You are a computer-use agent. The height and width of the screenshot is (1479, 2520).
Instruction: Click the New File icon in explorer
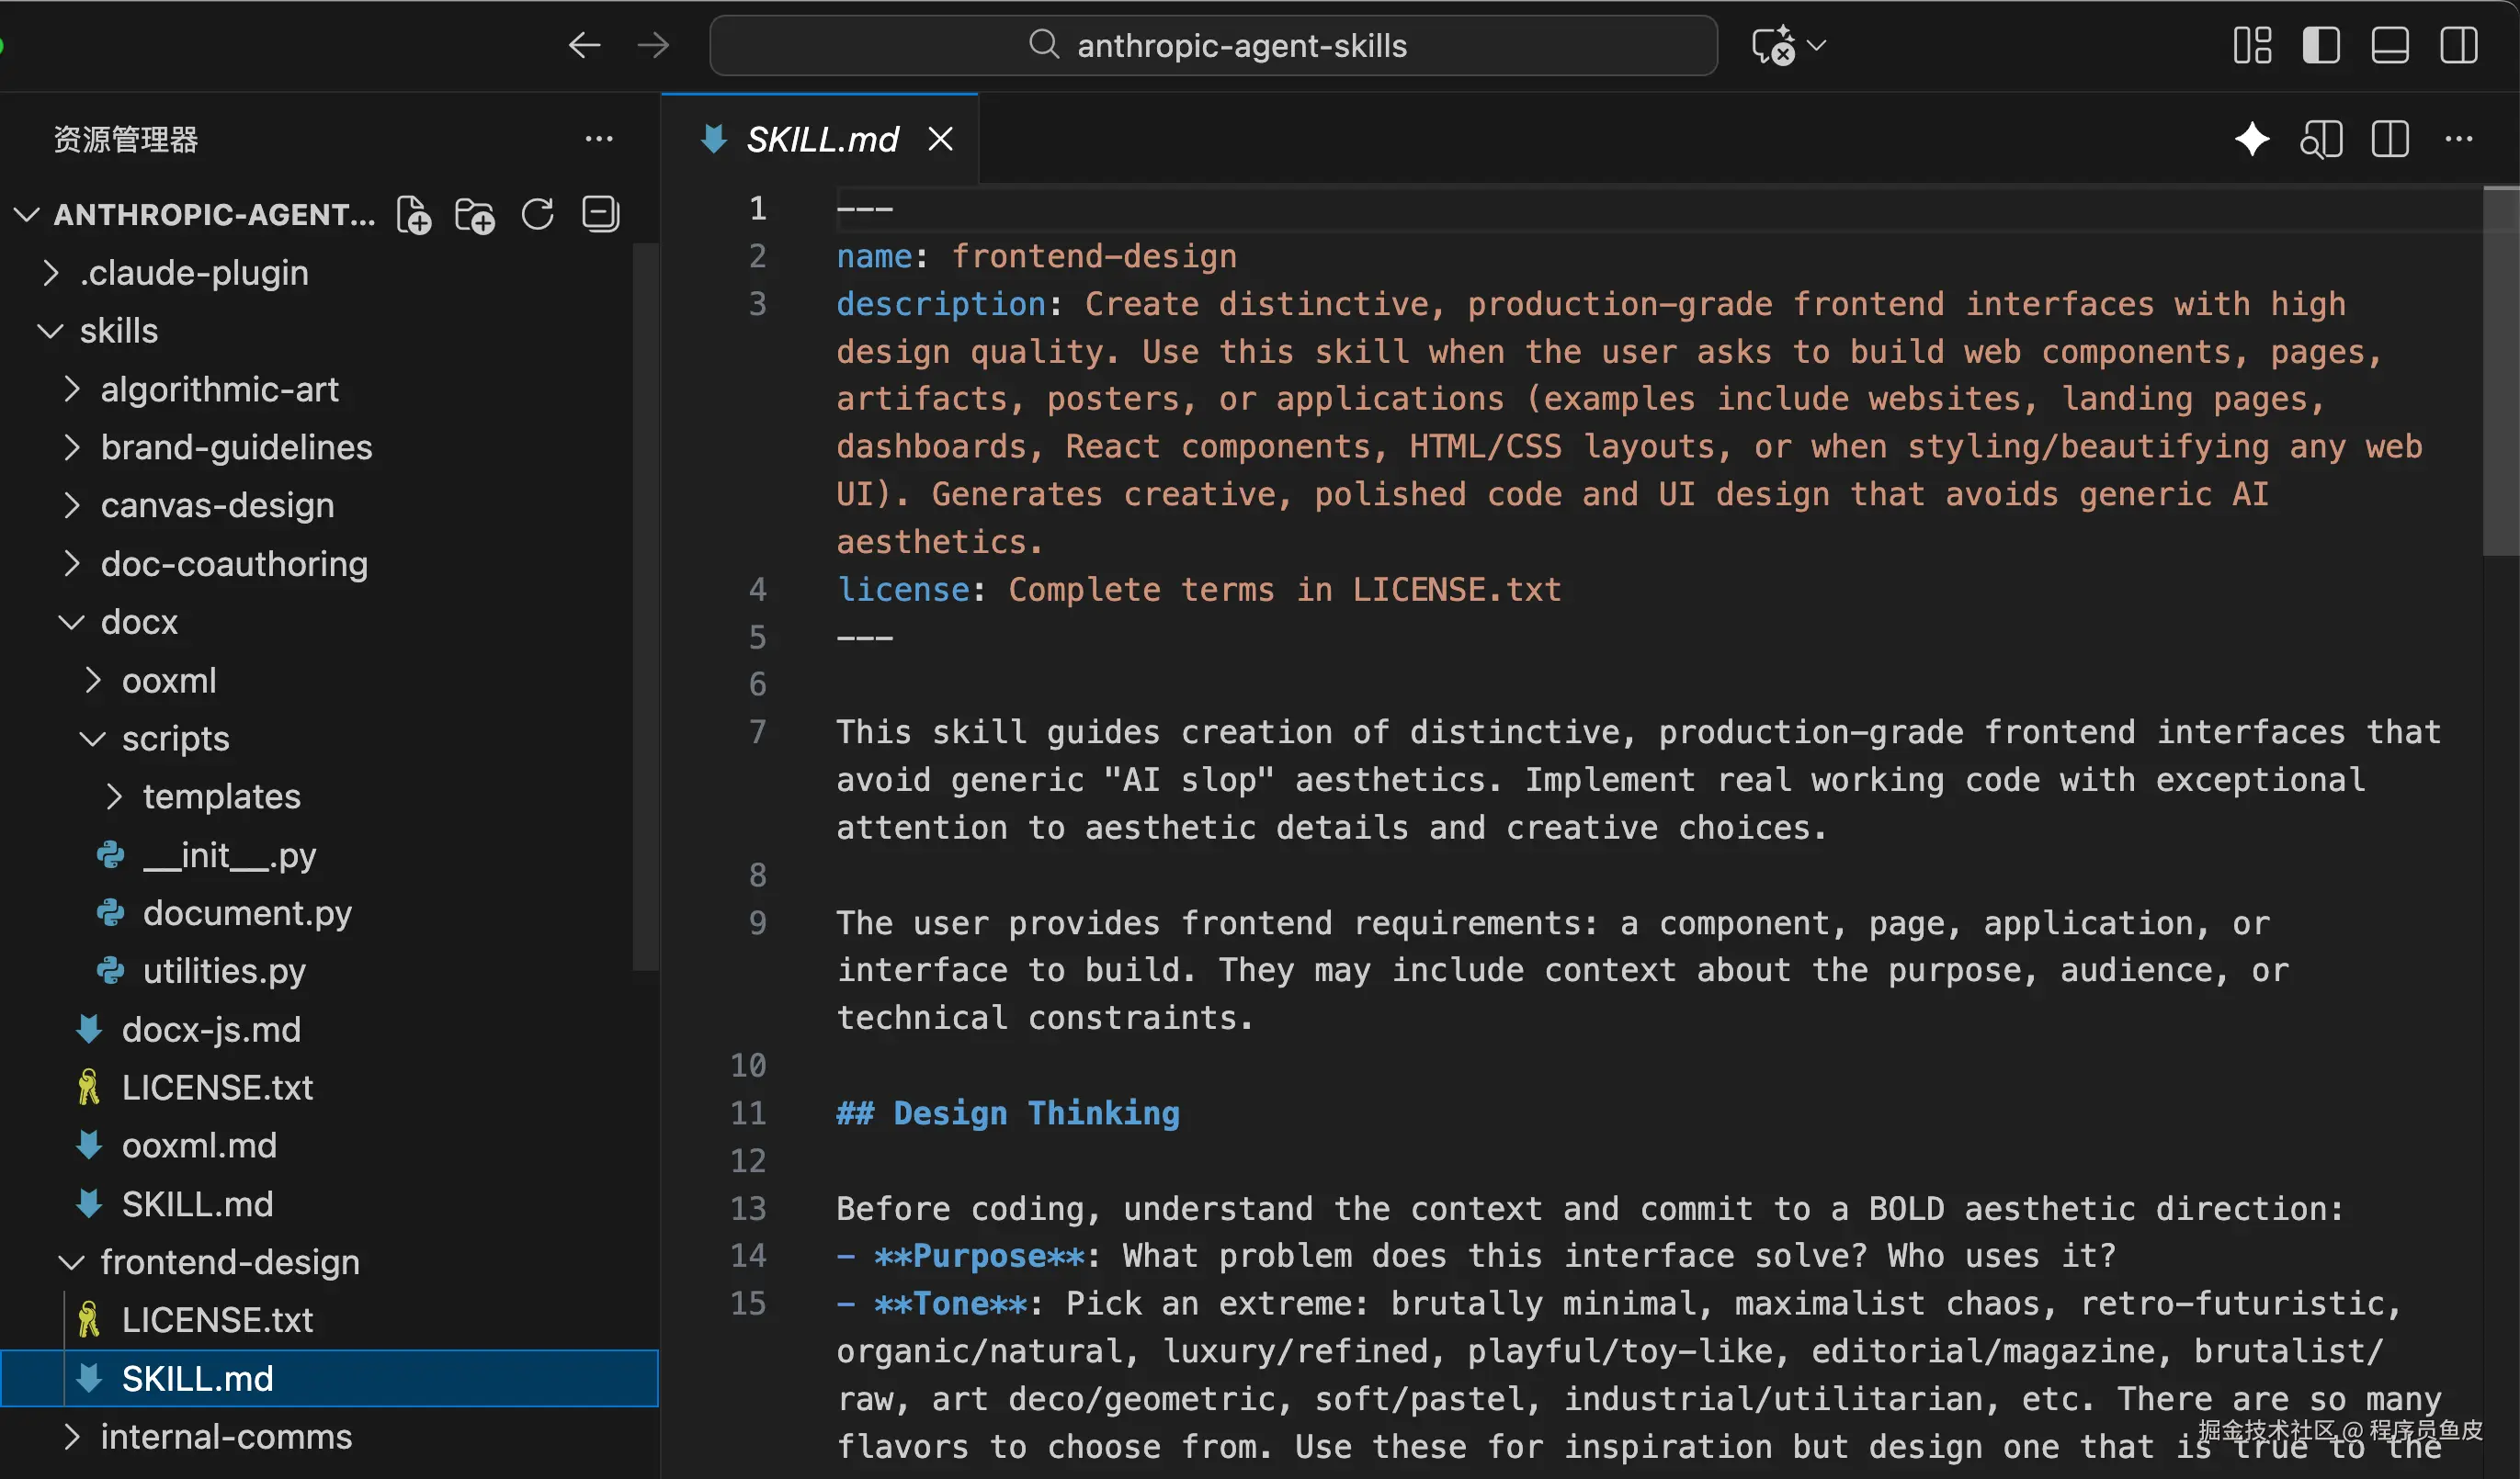point(414,215)
